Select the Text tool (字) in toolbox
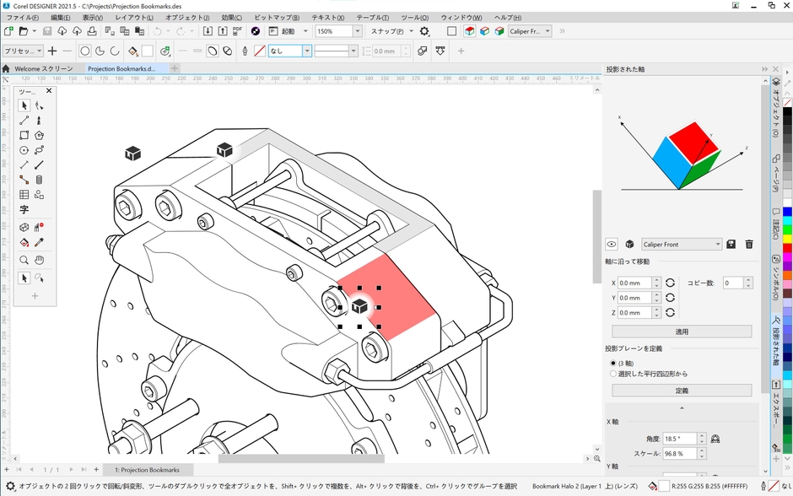The width and height of the screenshot is (793, 496). tap(24, 210)
